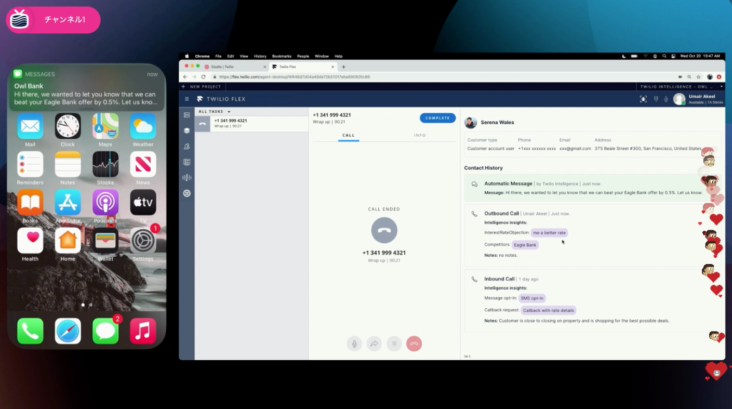Click the phone icon of the task row
The image size is (732, 409).
tap(203, 124)
